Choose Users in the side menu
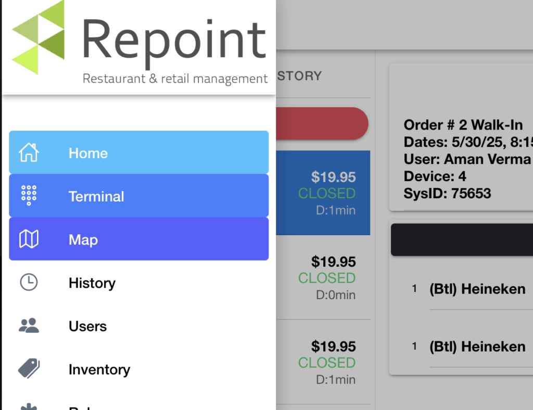The image size is (533, 410). (87, 326)
